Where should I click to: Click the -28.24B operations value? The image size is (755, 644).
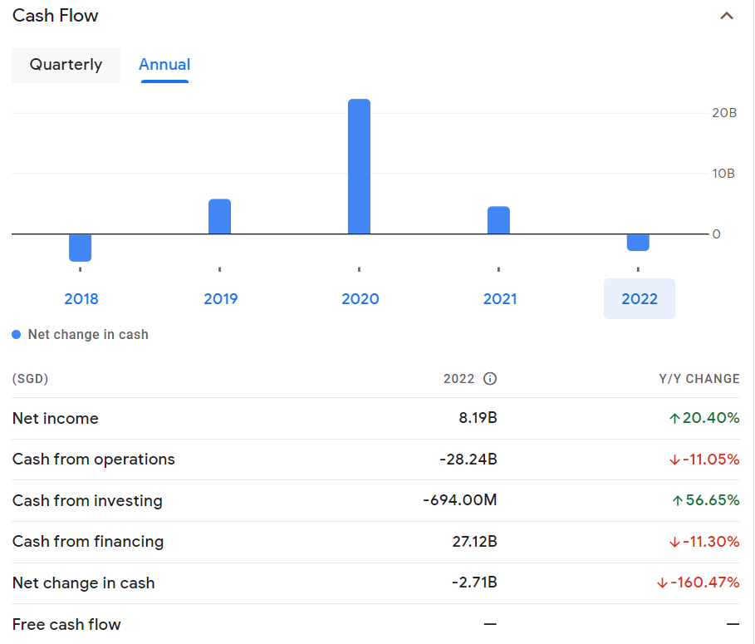[x=468, y=459]
